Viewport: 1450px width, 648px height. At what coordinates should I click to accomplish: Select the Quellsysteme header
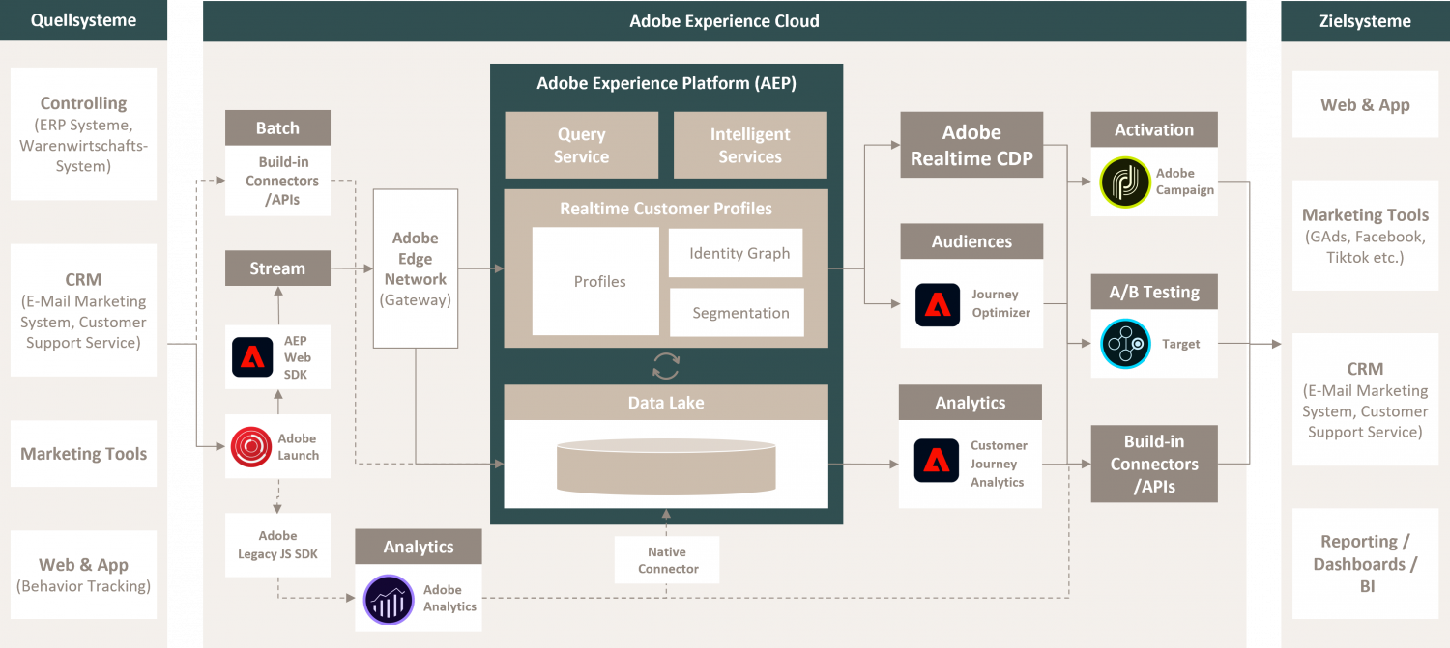point(83,19)
